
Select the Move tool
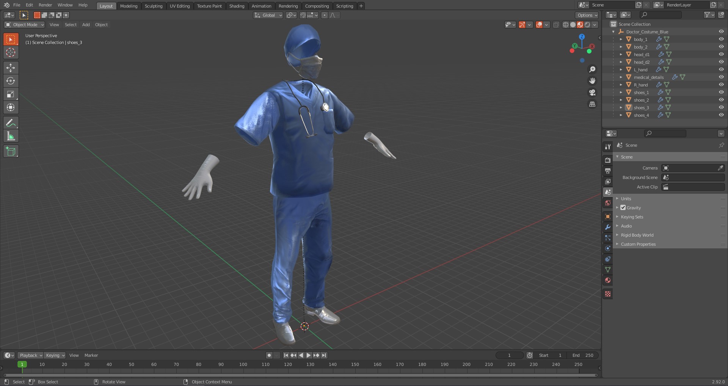tap(11, 68)
